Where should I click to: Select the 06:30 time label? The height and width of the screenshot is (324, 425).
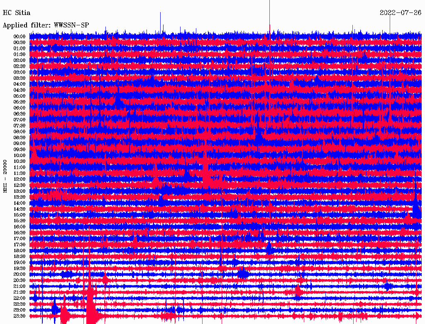point(20,114)
